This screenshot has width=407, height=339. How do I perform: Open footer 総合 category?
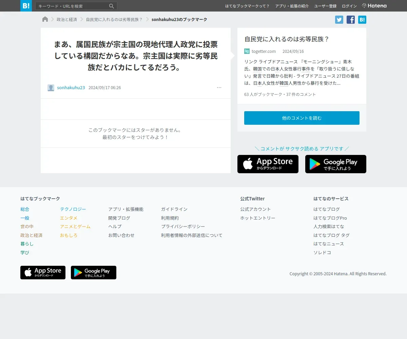[x=25, y=209]
